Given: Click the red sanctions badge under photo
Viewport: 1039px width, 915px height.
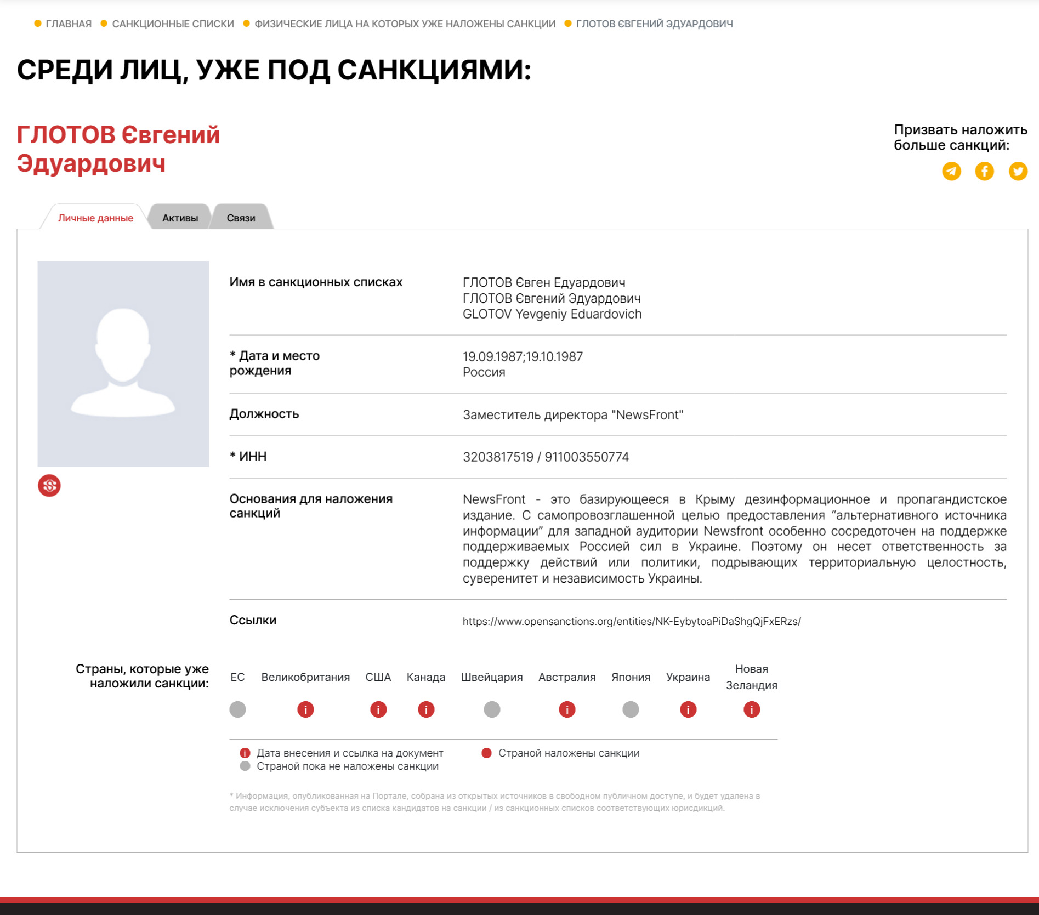Looking at the screenshot, I should 49,485.
